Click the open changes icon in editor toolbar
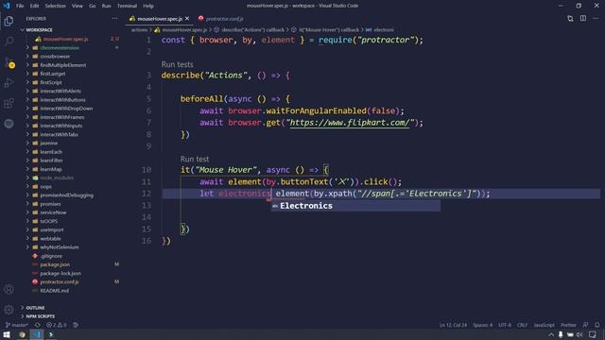This screenshot has height=340, width=605. pos(570,19)
